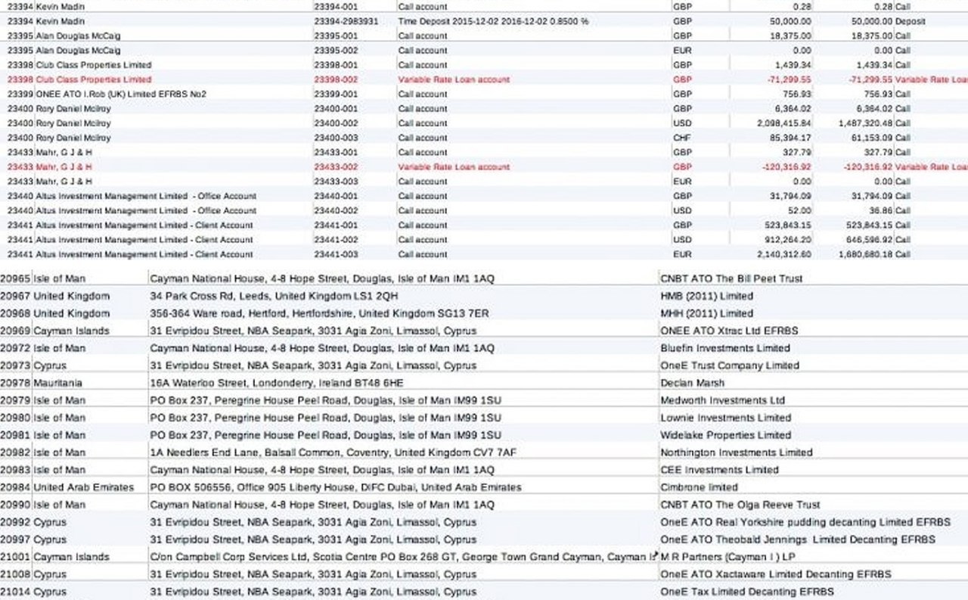Click account number 23440-001
This screenshot has height=600, width=968.
click(335, 196)
